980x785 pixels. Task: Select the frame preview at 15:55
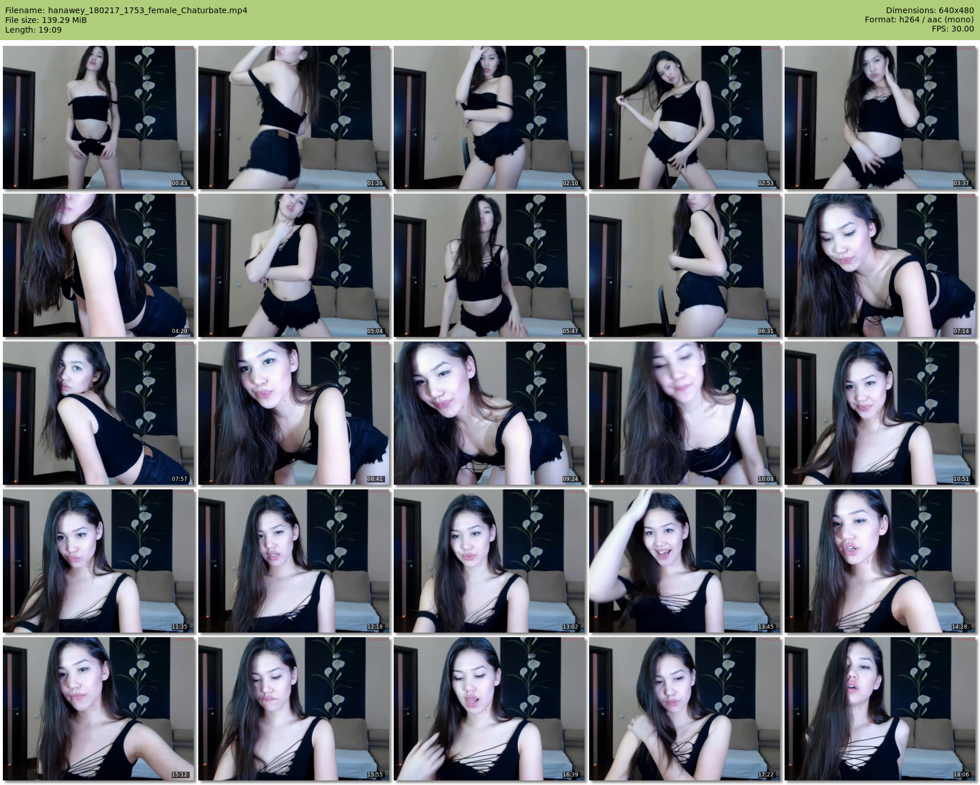293,709
